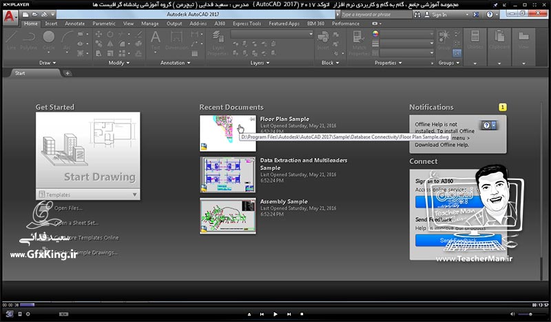This screenshot has height=322, width=551.
Task: Click the new tab plus button
Action: pyautogui.click(x=67, y=73)
